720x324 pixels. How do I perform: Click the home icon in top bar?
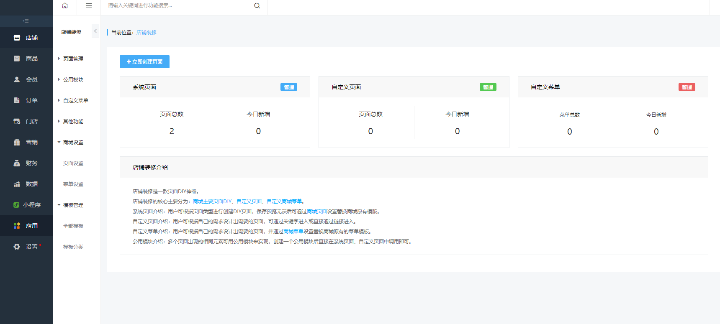(x=65, y=5)
